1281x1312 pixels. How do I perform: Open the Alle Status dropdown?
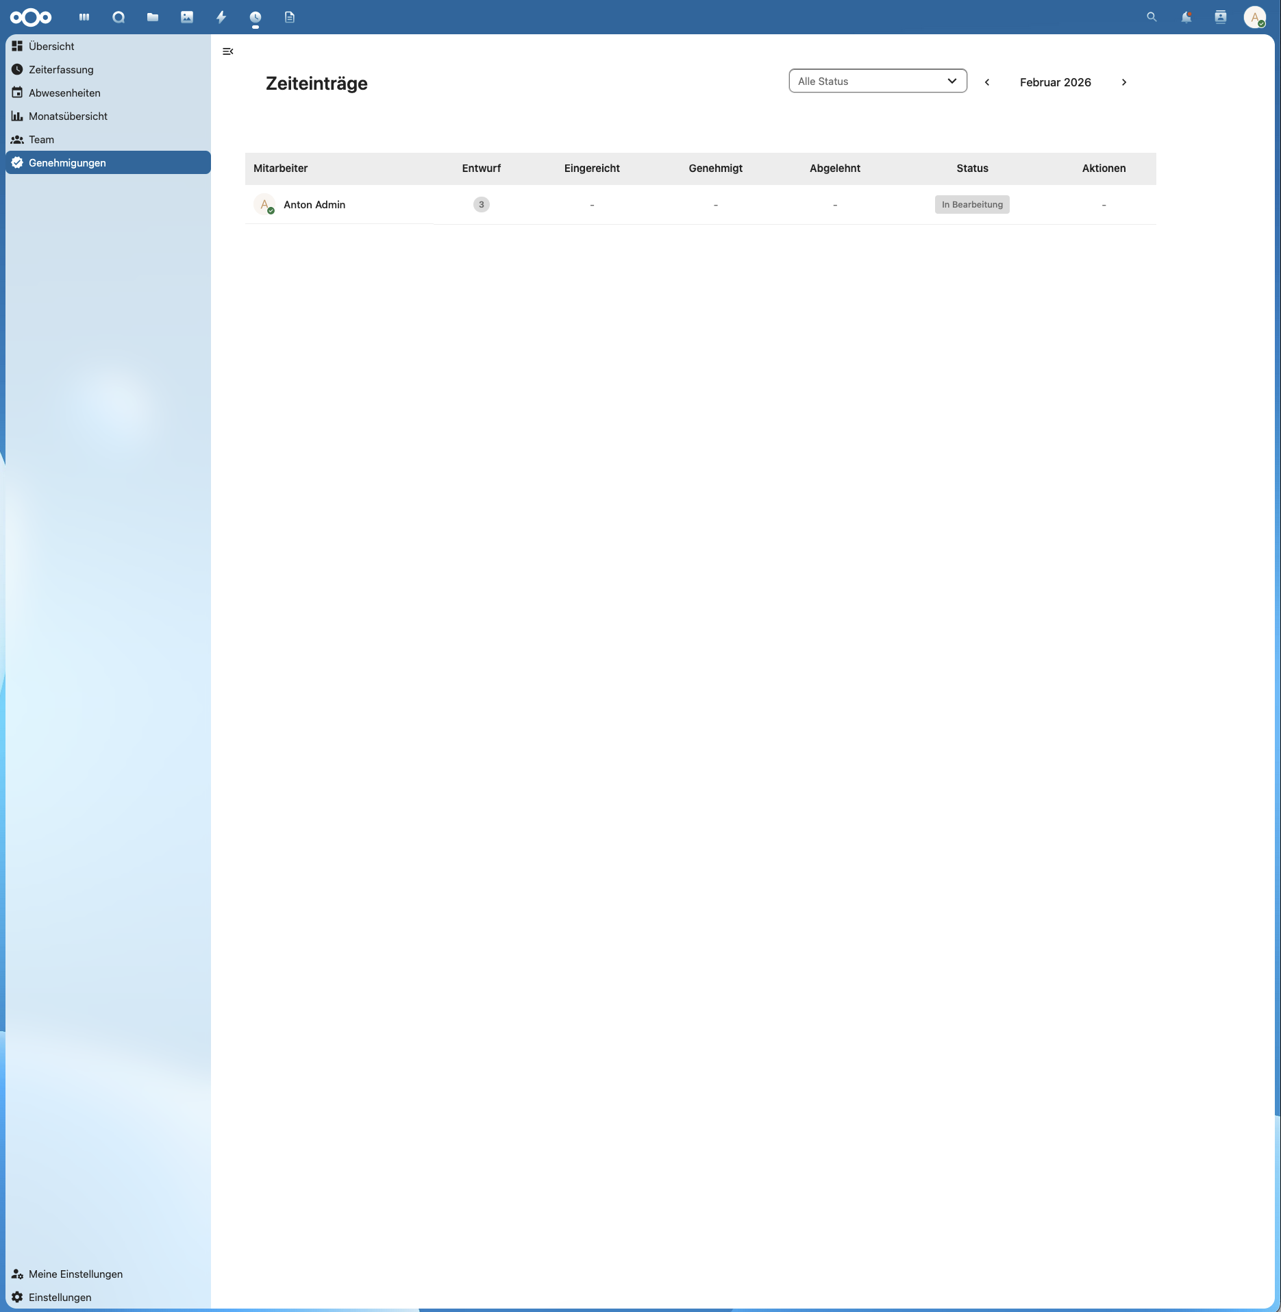tap(878, 81)
